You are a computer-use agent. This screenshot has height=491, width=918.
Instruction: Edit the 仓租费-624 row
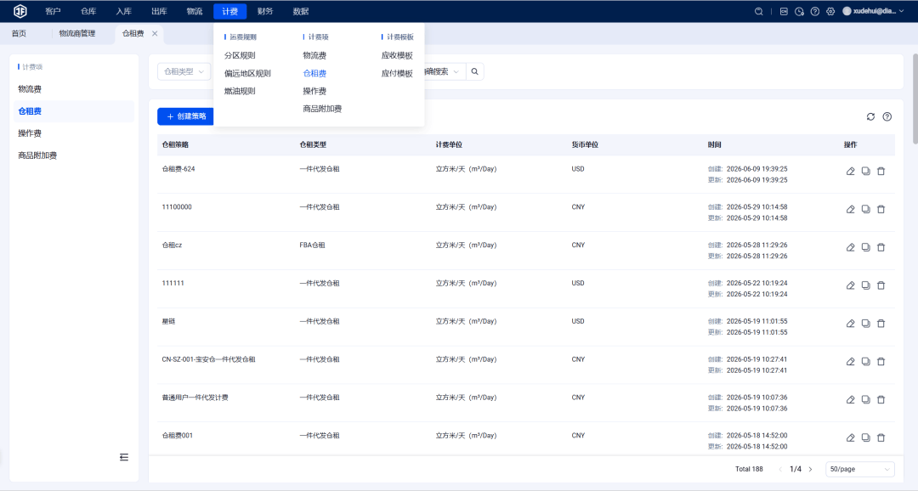click(x=850, y=171)
